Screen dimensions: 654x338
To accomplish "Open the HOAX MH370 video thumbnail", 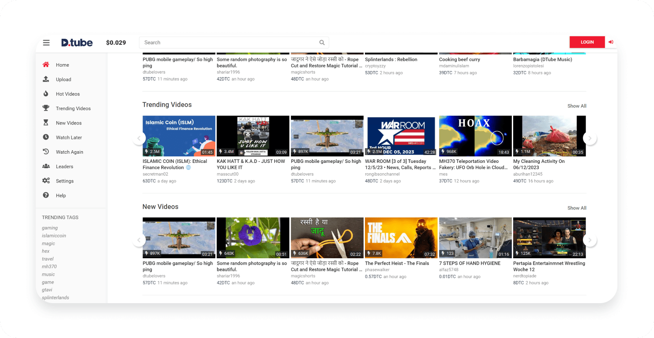I will 475,136.
